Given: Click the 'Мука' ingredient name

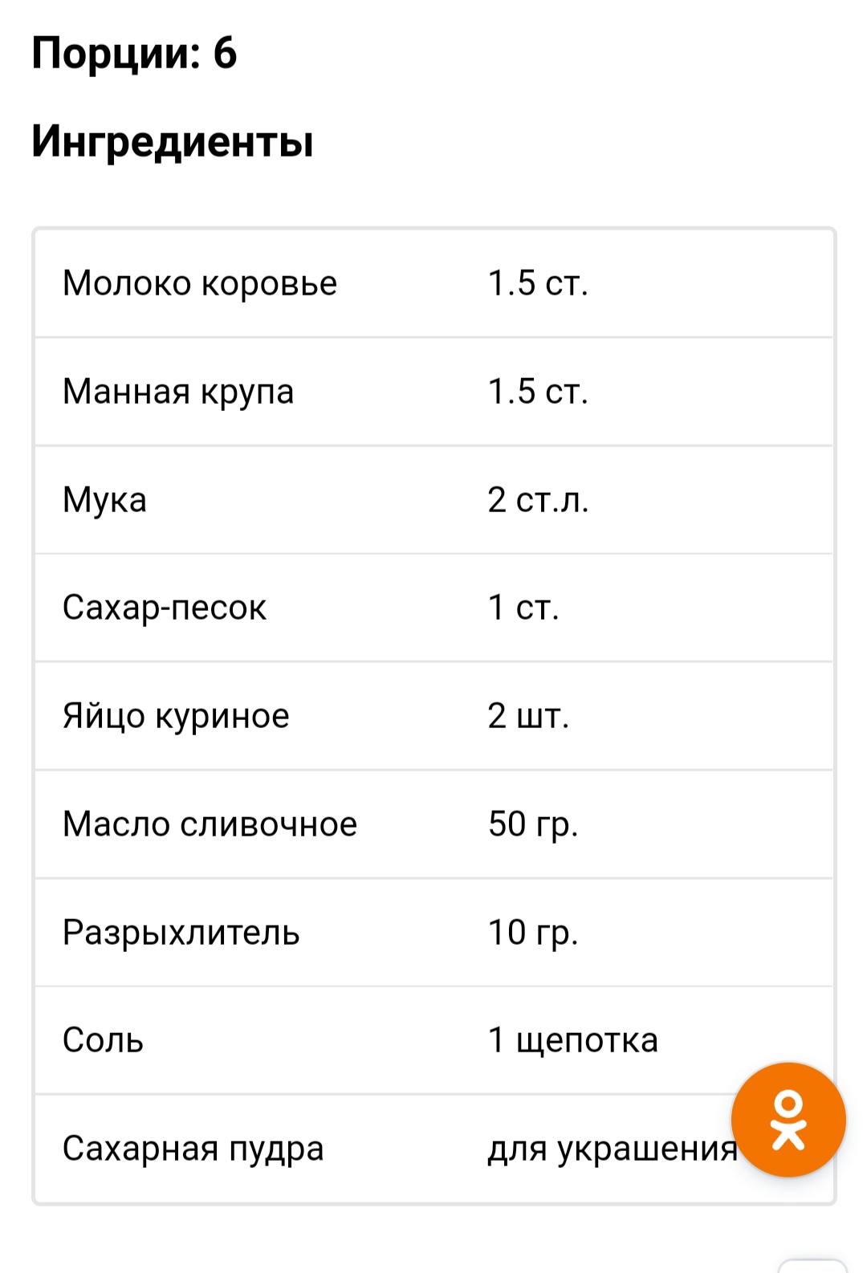Looking at the screenshot, I should (105, 500).
